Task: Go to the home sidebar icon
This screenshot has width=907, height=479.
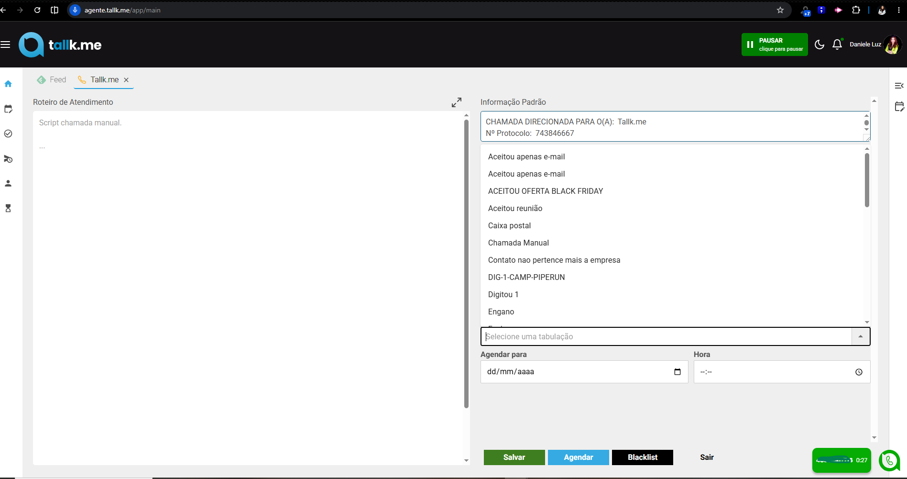Action: tap(8, 84)
